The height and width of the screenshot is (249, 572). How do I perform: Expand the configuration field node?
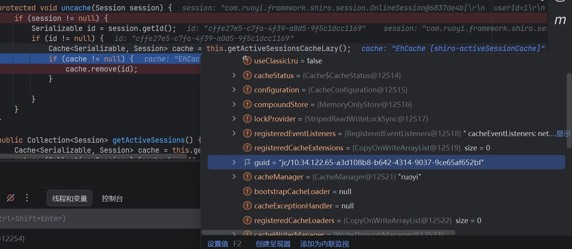(234, 90)
